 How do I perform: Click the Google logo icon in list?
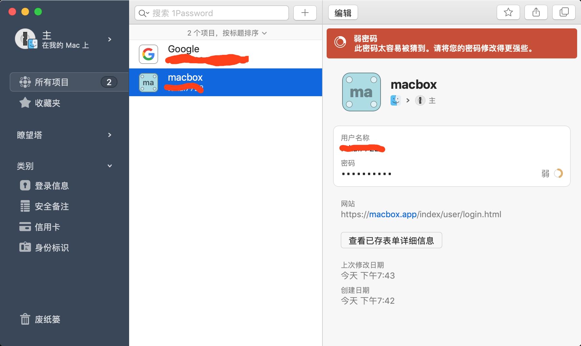coord(148,54)
